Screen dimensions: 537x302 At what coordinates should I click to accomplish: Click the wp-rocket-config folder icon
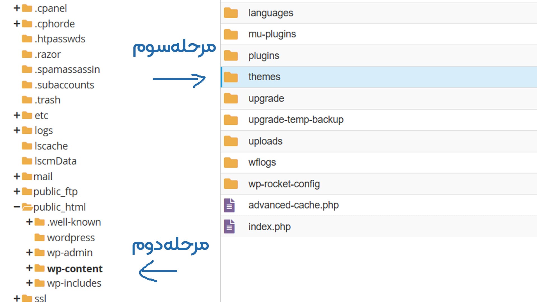coord(231,184)
